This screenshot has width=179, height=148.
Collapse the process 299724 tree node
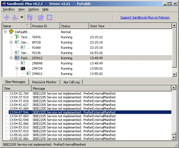[x=17, y=68]
